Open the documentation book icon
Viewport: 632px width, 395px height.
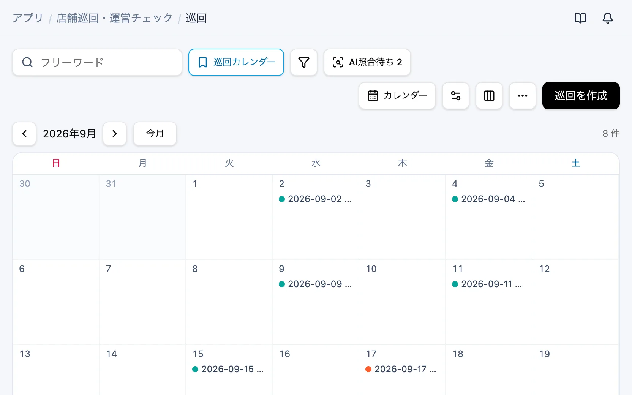580,18
